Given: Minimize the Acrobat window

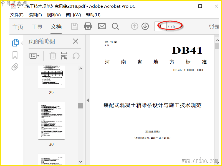Looking at the screenshot, I should click(184, 6).
